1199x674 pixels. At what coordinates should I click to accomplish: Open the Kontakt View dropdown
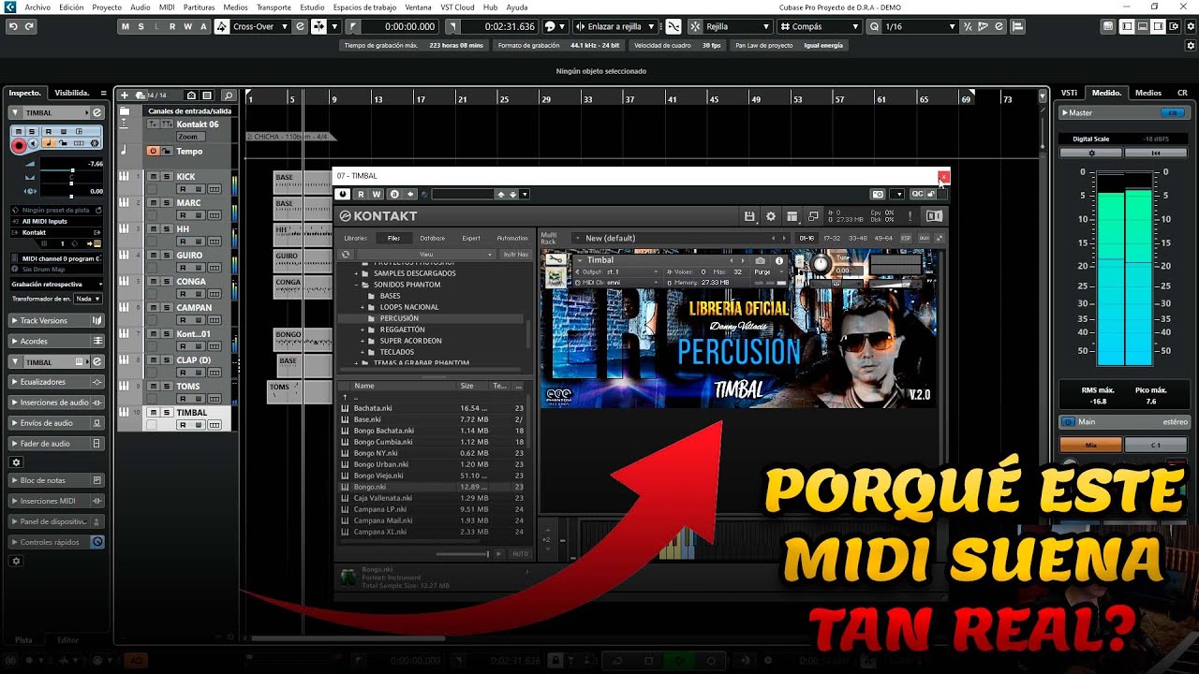426,254
